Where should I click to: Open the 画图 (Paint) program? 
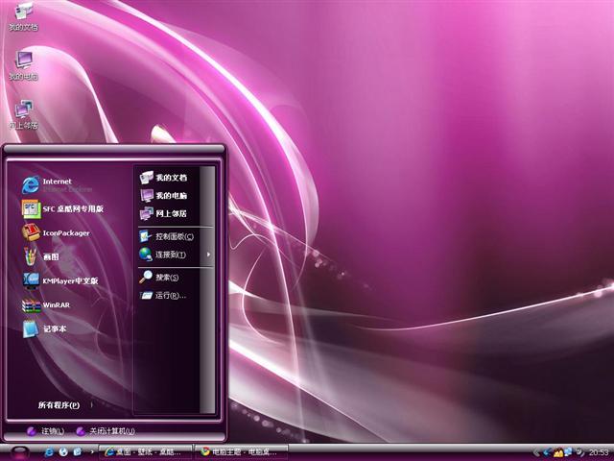[x=50, y=257]
